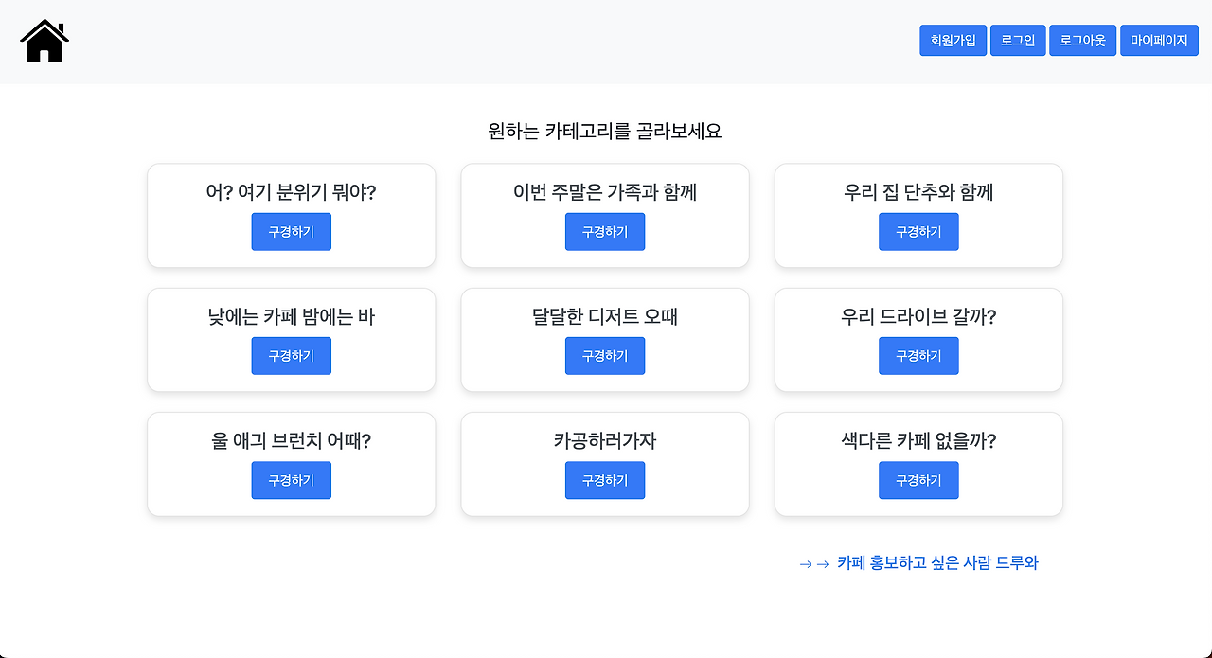
Task: Go to 마이페이지
Action: 1159,41
